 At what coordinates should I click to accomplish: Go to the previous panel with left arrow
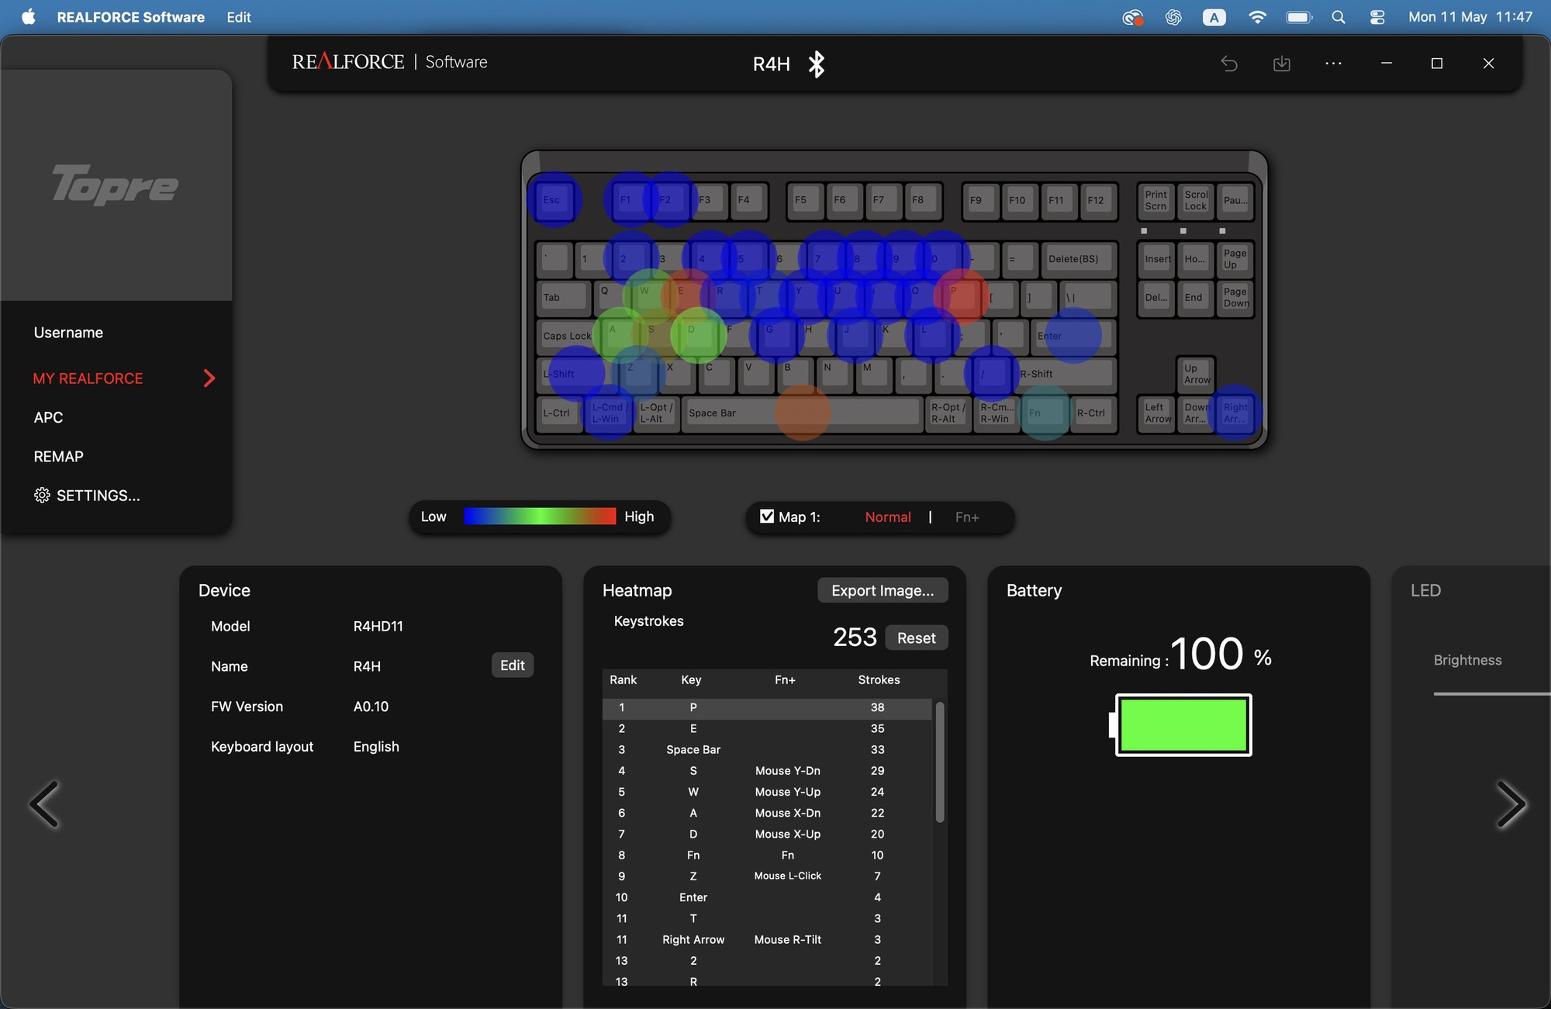click(44, 804)
